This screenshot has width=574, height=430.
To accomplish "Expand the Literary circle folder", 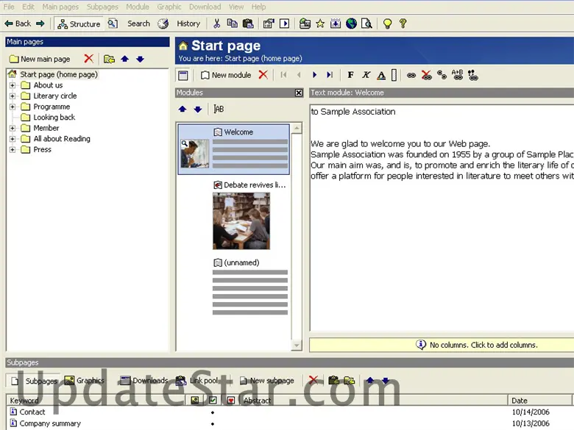I will pyautogui.click(x=13, y=96).
